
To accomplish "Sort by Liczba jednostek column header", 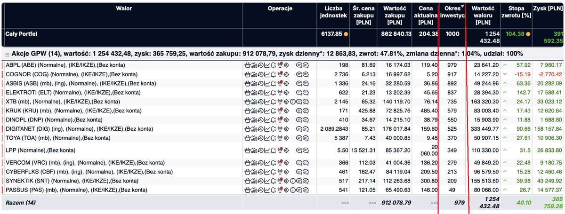I will coord(333,12).
